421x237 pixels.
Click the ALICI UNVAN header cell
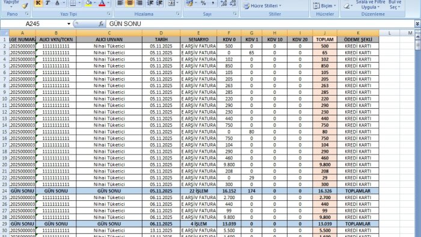coord(109,40)
